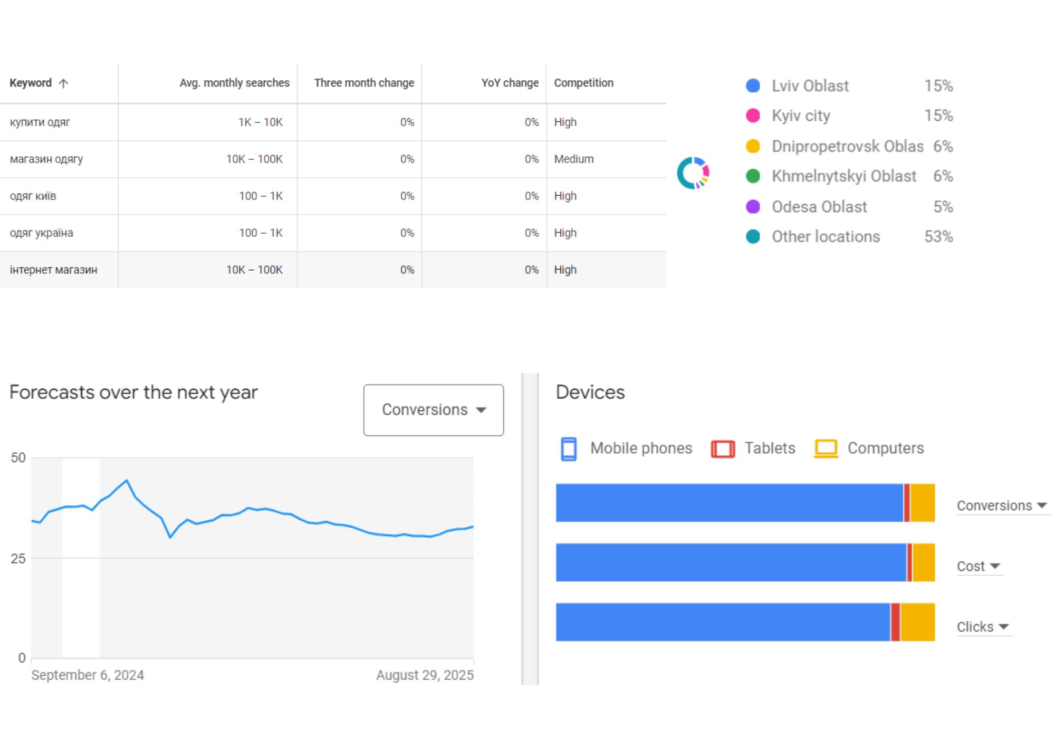
Task: Click the yellow computers segment of Clicks bar
Action: pos(918,622)
